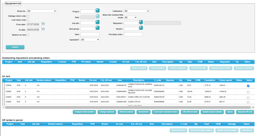Click item number 12000948119 cell

pos(121,85)
